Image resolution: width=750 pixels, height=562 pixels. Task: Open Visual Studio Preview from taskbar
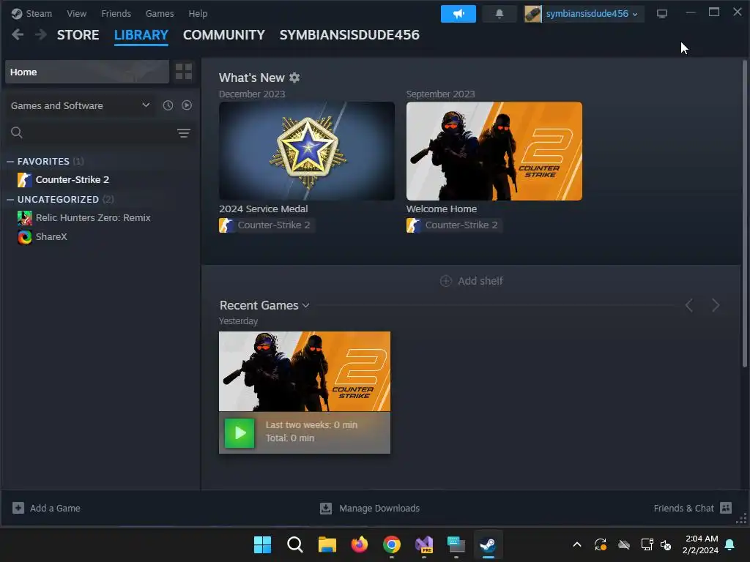coord(424,544)
